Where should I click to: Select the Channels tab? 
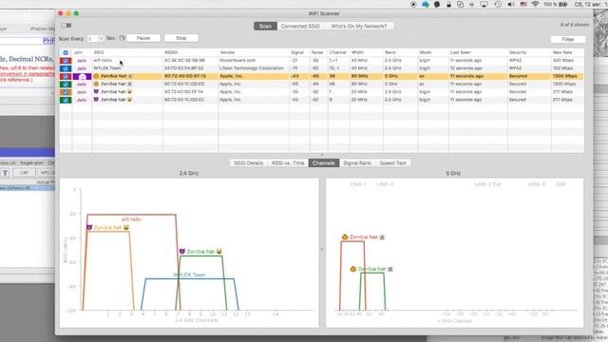coord(324,163)
